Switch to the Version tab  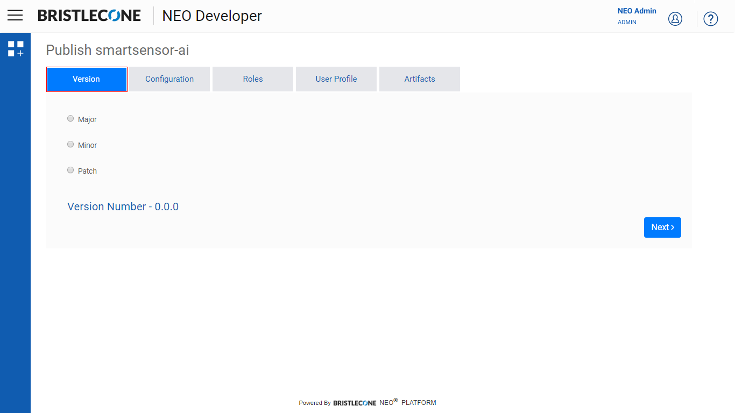point(87,79)
